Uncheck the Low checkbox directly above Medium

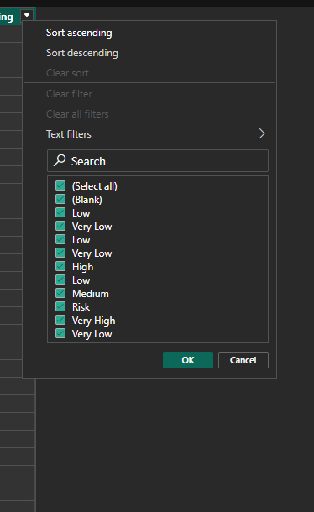click(60, 280)
